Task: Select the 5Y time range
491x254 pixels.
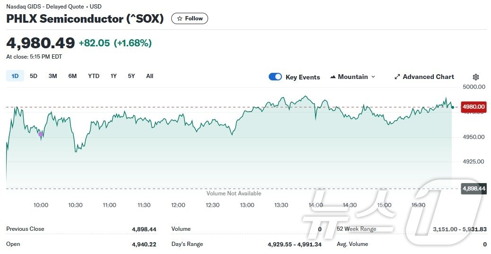Action: [x=132, y=76]
